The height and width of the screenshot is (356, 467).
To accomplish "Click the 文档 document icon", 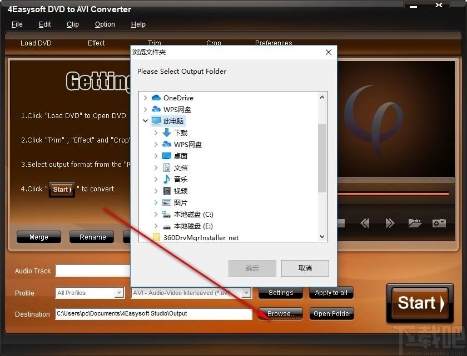I will [x=167, y=167].
